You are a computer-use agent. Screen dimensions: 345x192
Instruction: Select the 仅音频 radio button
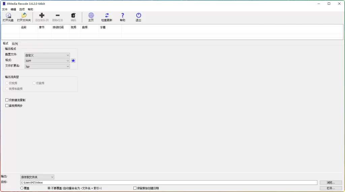pyautogui.click(x=34, y=83)
